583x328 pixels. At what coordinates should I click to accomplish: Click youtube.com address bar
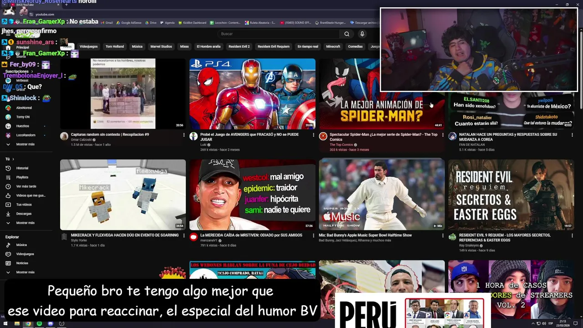click(45, 15)
